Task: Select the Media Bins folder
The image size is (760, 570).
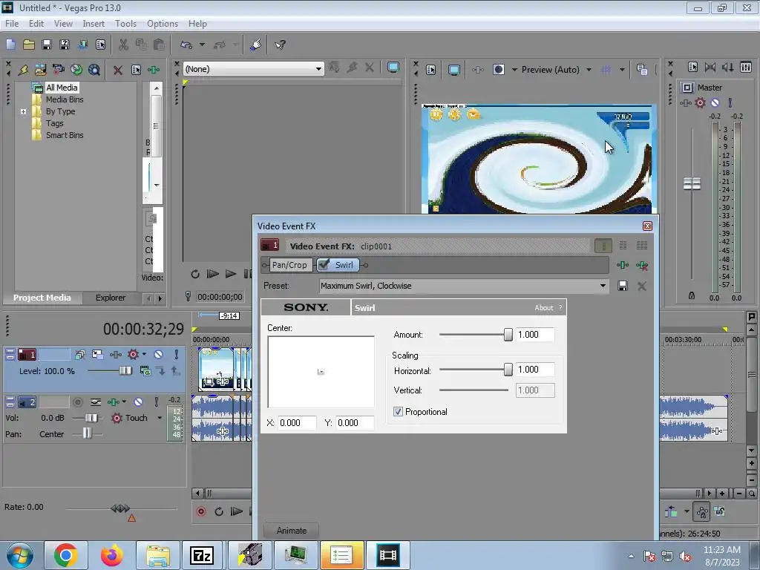Action: tap(65, 99)
